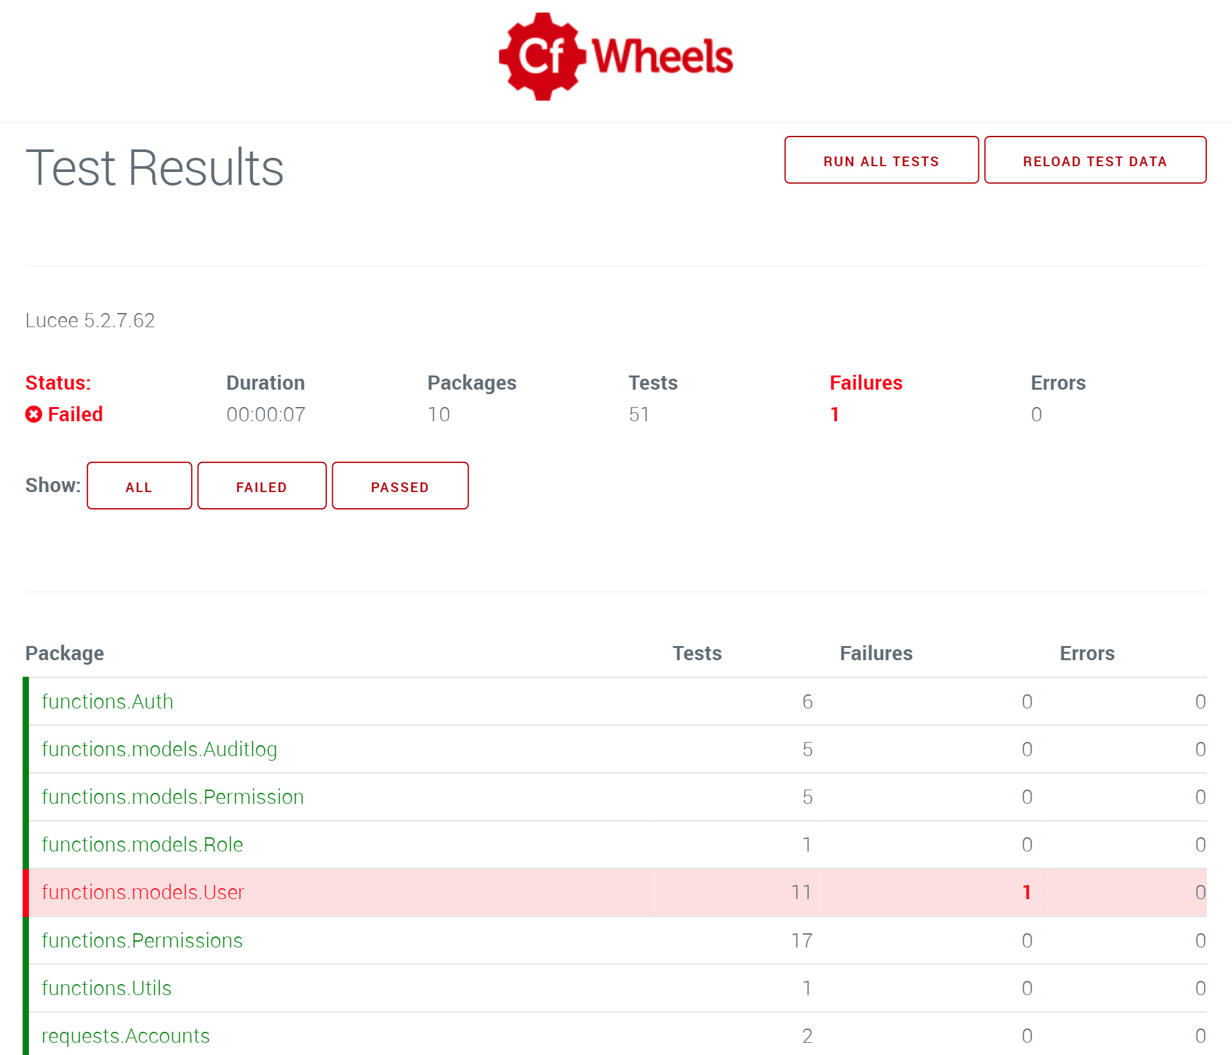Open the functions.models.Role package
The height and width of the screenshot is (1055, 1232).
point(142,844)
